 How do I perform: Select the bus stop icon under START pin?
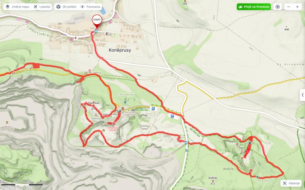tap(96, 31)
